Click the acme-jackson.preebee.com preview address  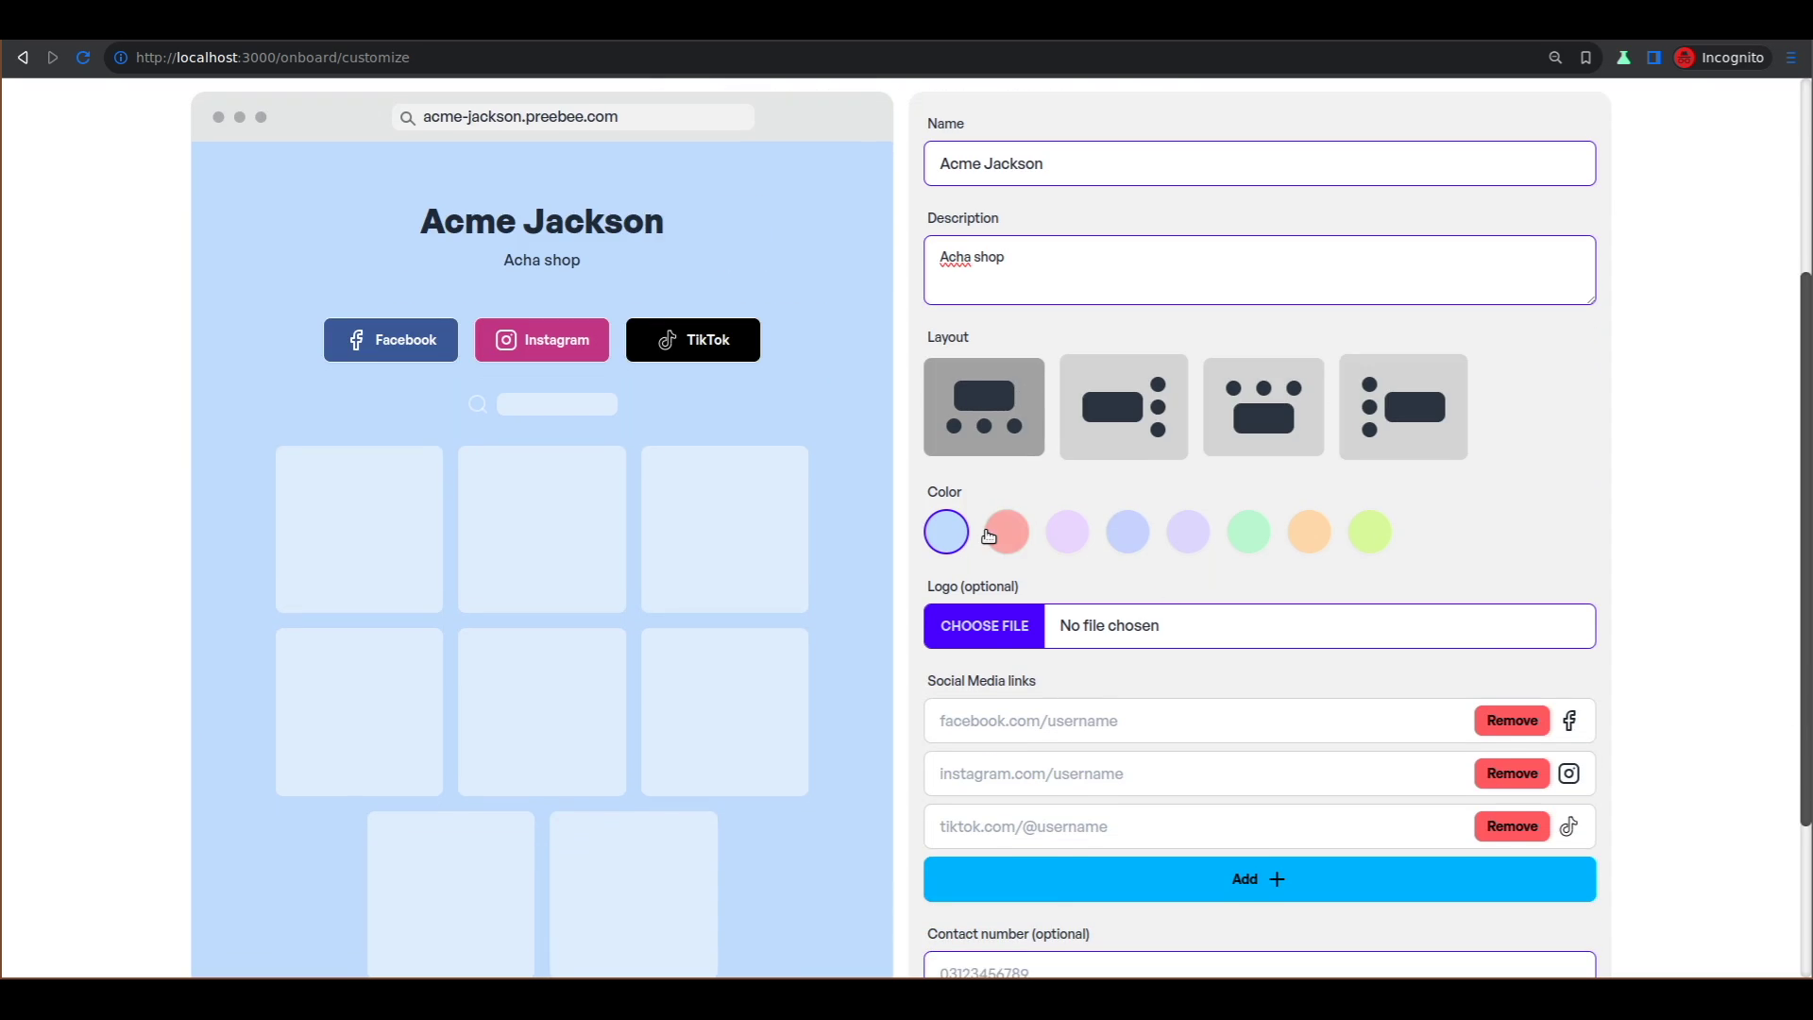coord(520,117)
